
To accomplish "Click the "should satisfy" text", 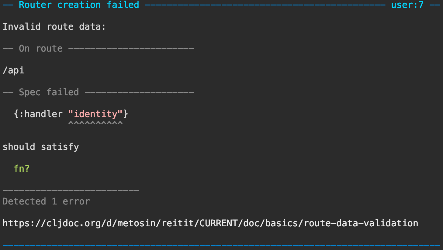I will click(41, 147).
